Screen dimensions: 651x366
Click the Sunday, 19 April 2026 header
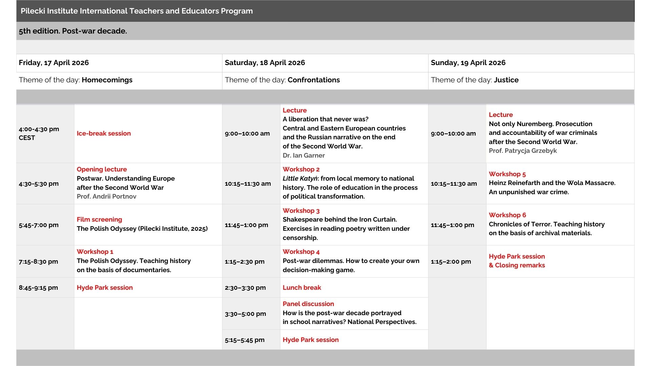tap(468, 63)
